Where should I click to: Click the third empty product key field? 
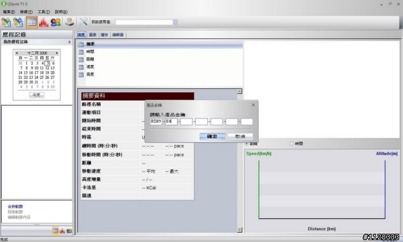(186, 122)
